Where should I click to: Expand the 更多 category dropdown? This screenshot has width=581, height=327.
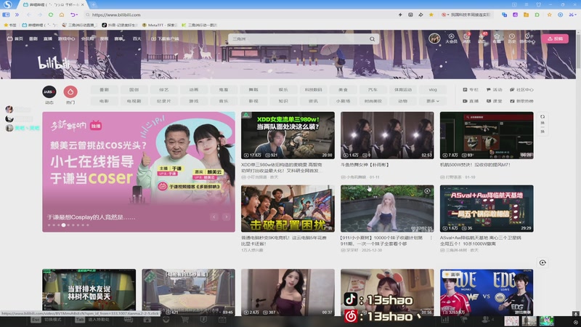click(433, 101)
